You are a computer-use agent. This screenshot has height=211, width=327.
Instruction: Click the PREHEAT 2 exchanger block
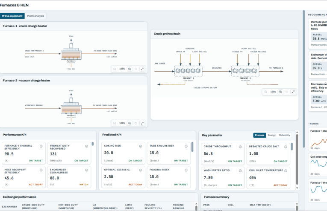(x=245, y=71)
